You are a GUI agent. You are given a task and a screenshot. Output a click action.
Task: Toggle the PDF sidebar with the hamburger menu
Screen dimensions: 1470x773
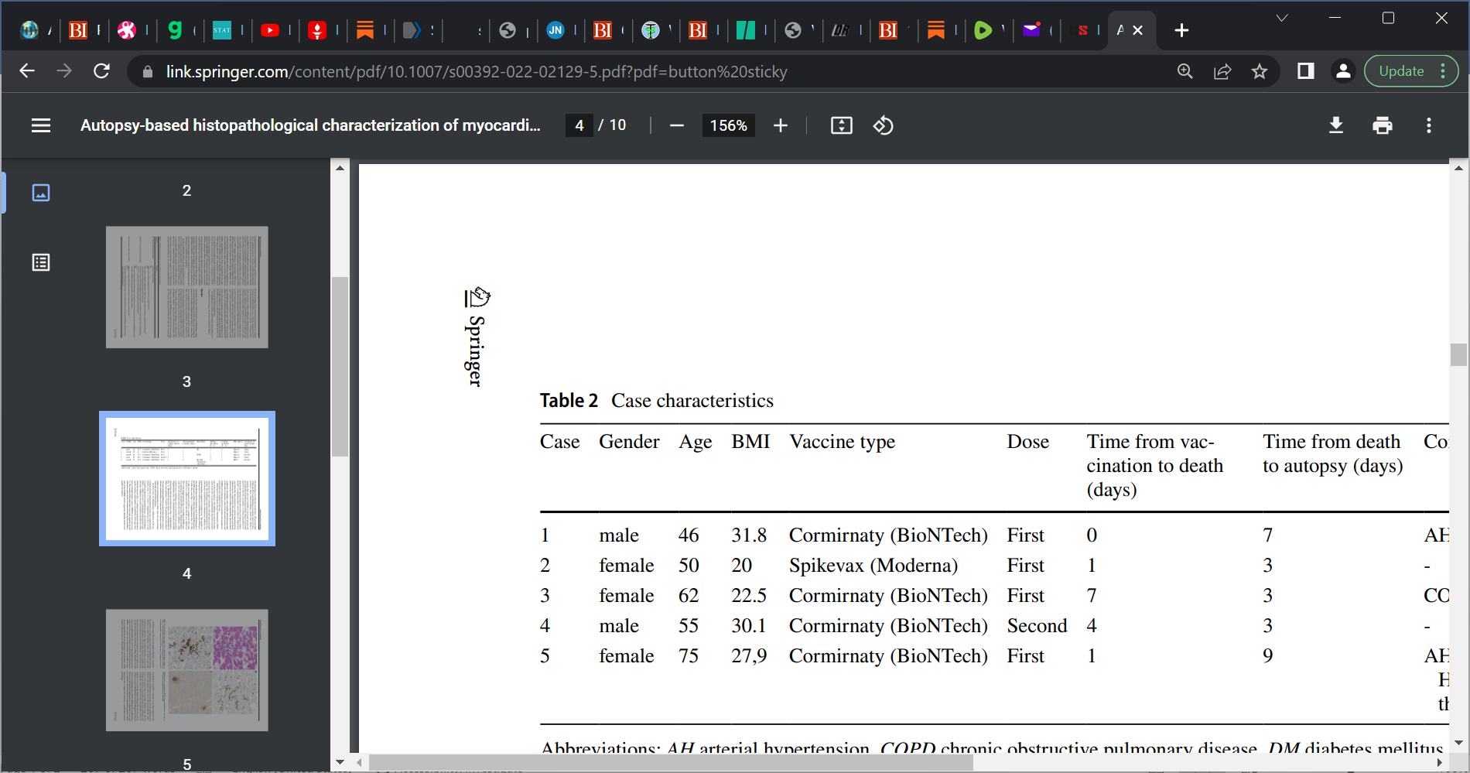coord(41,125)
